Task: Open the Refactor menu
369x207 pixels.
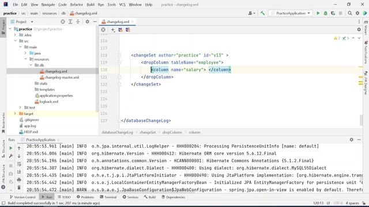Action: [77, 5]
